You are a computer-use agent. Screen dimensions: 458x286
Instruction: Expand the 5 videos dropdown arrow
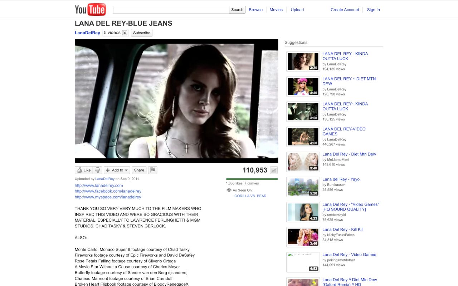pos(125,33)
